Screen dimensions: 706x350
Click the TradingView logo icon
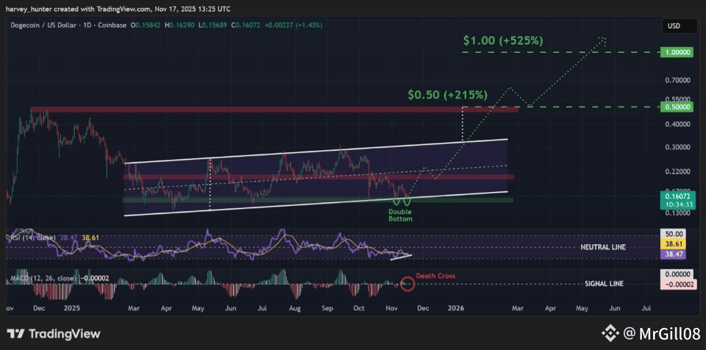(16, 334)
